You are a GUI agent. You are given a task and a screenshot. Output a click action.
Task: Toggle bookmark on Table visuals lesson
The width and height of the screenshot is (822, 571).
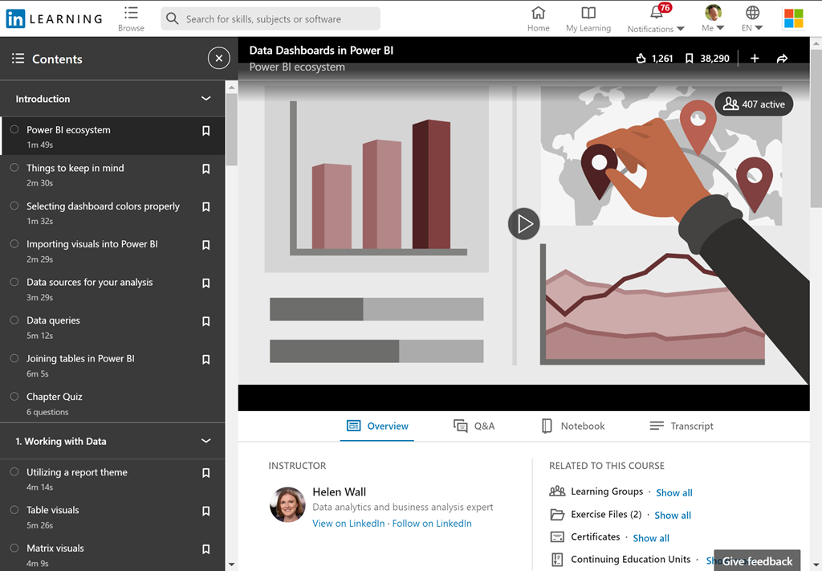pos(205,511)
